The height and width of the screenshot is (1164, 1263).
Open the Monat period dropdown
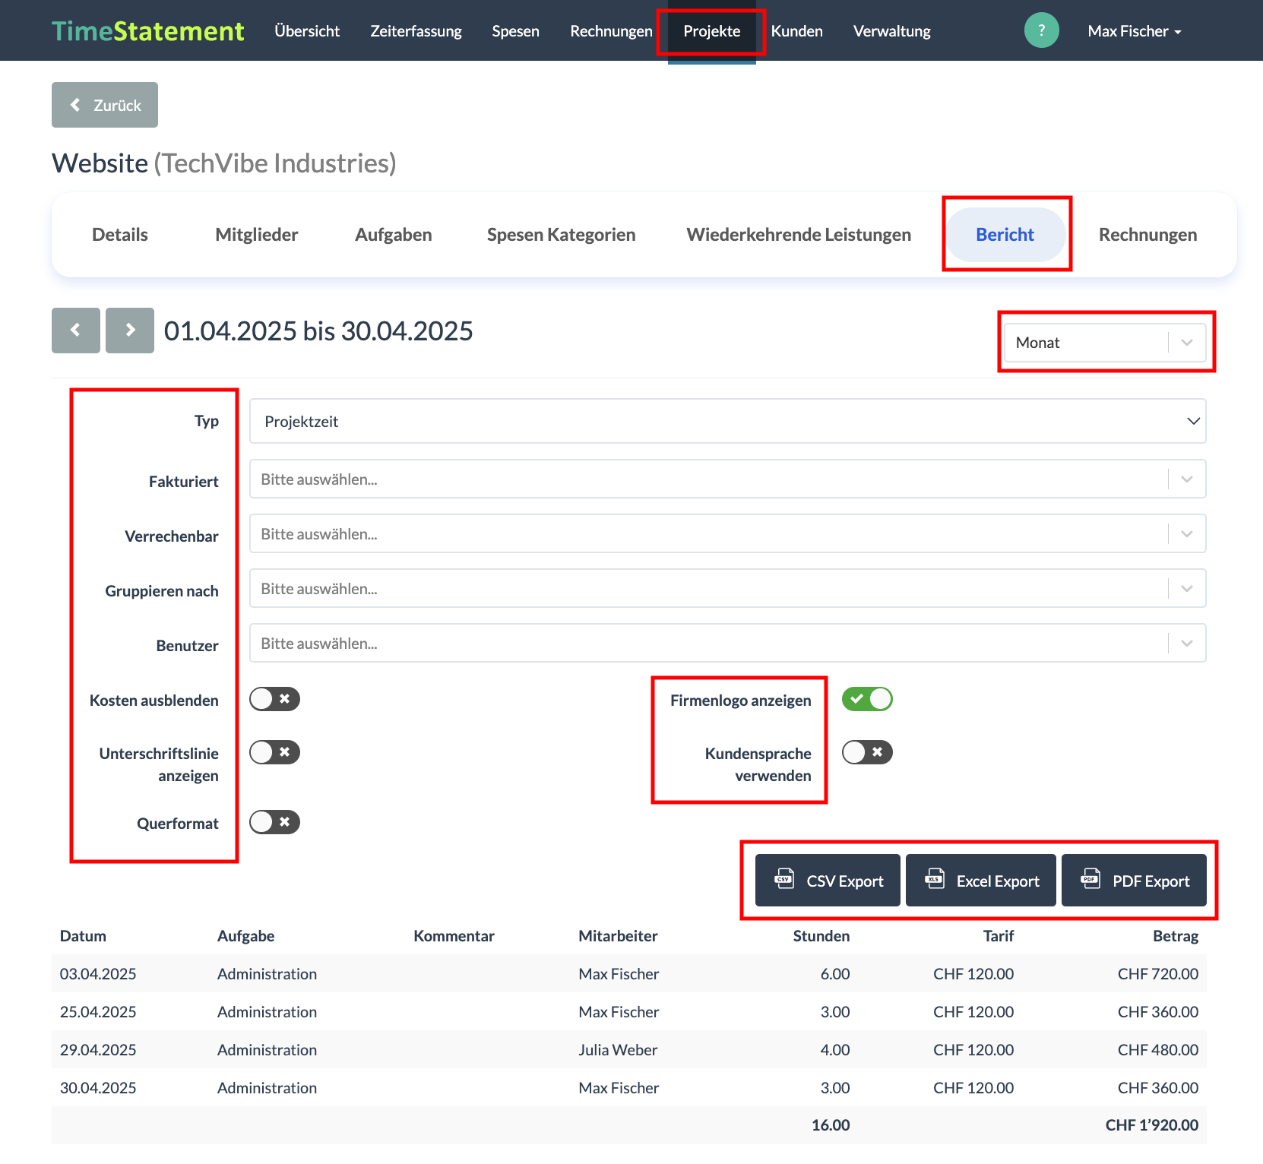coord(1105,343)
